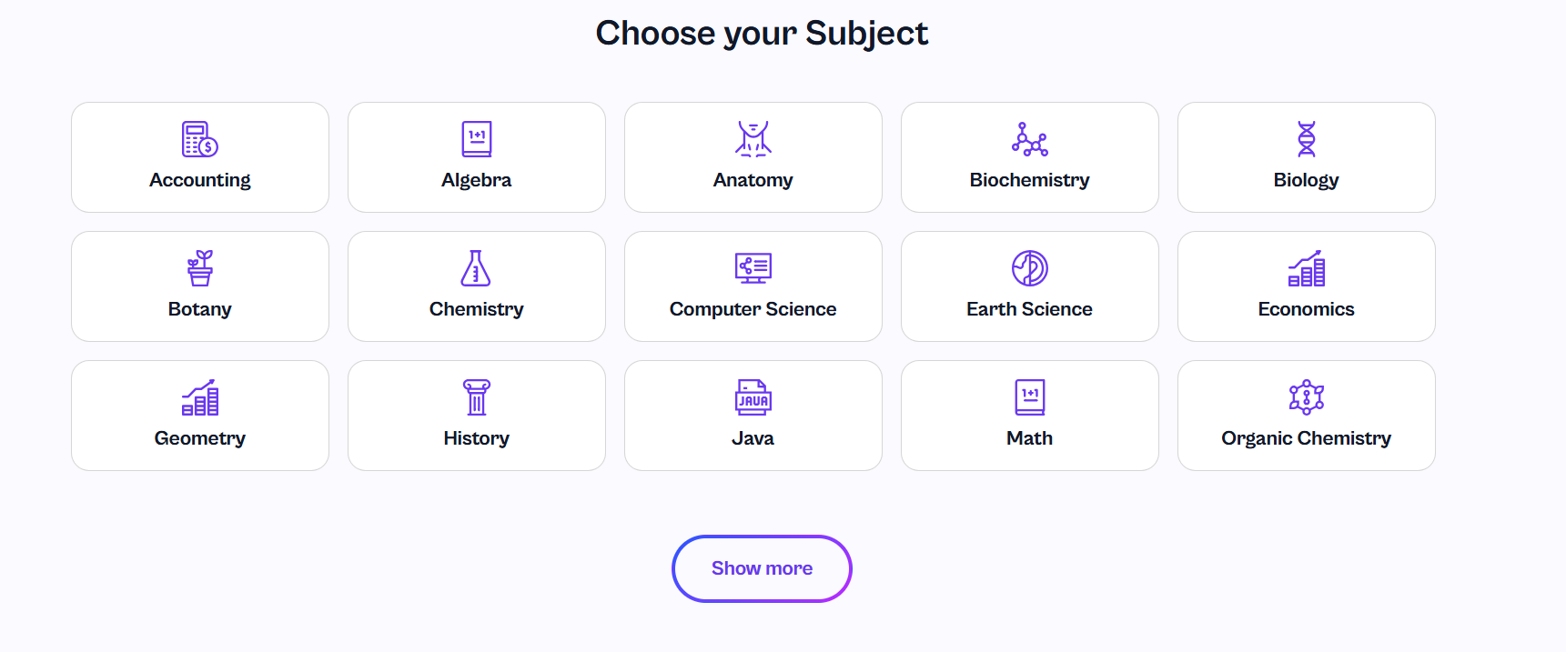Click the Computer Science monitor icon
The image size is (1566, 652).
pyautogui.click(x=753, y=268)
